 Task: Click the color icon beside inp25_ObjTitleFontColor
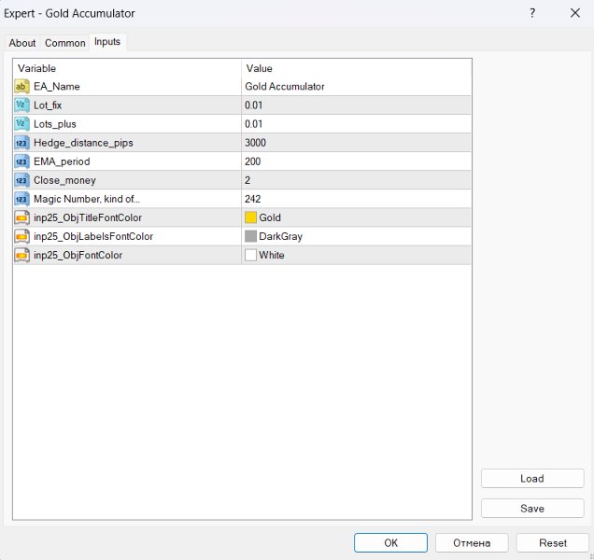click(x=22, y=217)
